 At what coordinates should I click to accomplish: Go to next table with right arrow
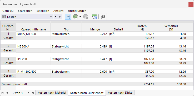coord(60,17)
